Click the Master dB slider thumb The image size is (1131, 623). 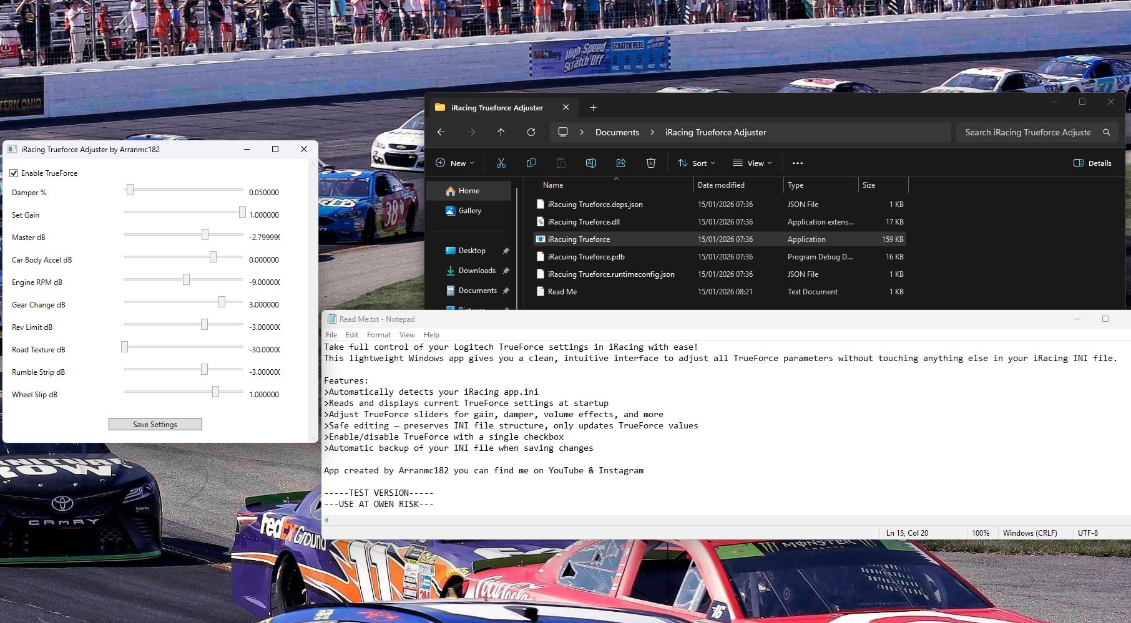(x=205, y=234)
